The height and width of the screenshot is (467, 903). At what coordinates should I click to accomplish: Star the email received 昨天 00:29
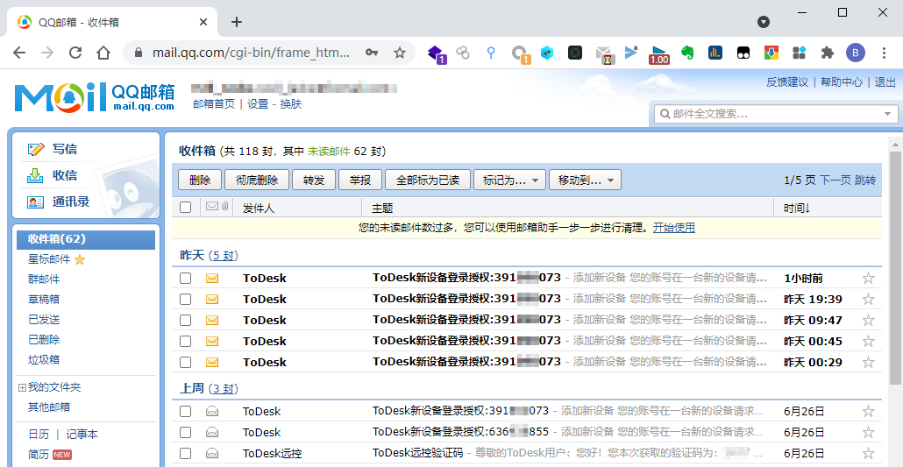869,362
